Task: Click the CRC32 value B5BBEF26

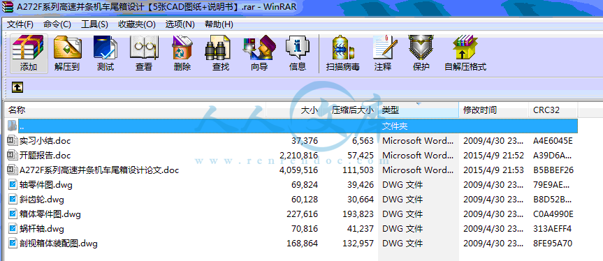Action: (x=553, y=170)
